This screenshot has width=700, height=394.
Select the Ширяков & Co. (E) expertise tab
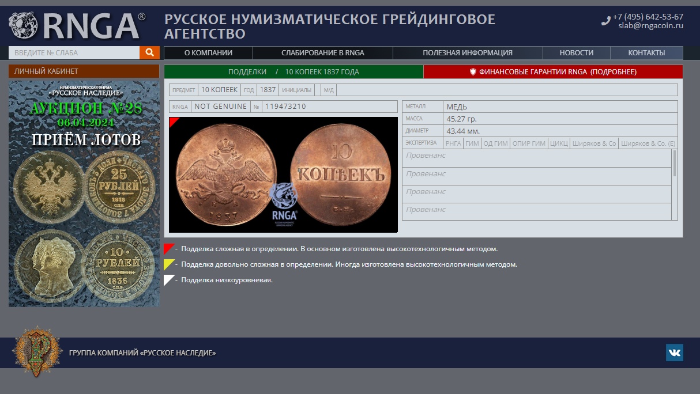(x=648, y=143)
